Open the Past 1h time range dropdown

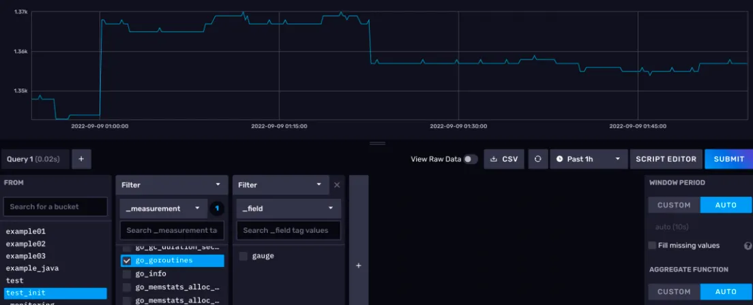tap(588, 159)
